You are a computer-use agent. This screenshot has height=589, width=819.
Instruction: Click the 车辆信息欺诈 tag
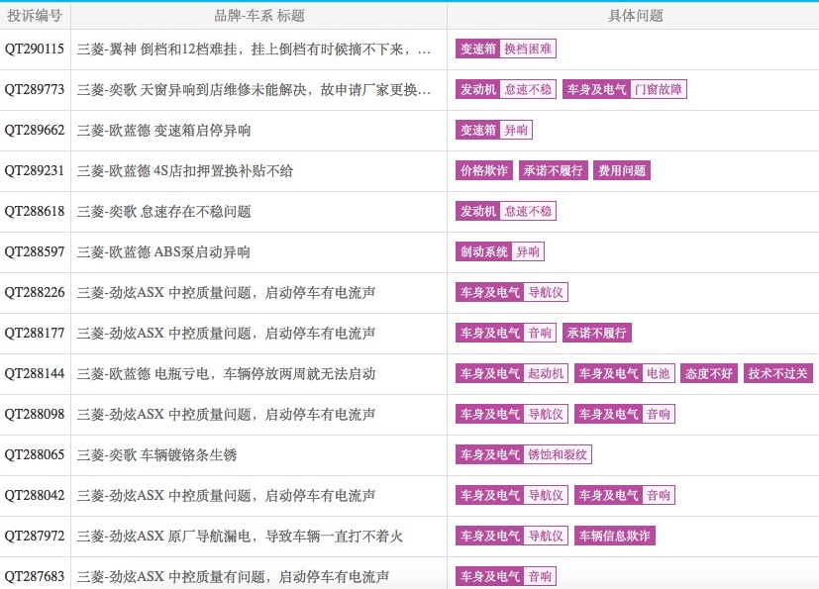(x=615, y=536)
